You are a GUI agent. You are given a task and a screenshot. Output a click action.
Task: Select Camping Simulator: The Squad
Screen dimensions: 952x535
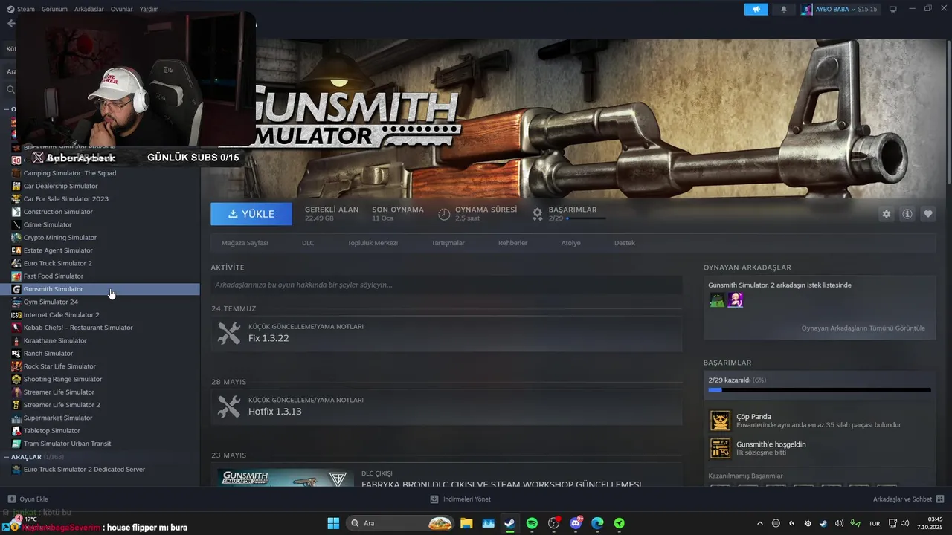70,173
